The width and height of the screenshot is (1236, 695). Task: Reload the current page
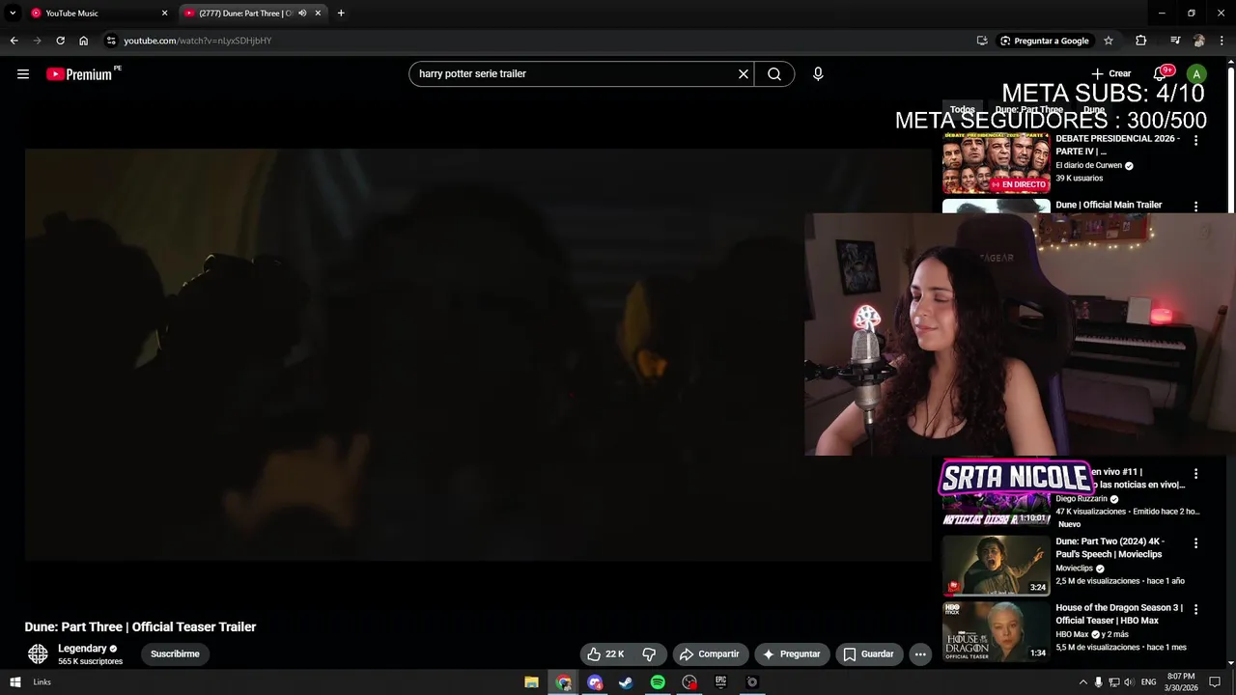point(60,41)
